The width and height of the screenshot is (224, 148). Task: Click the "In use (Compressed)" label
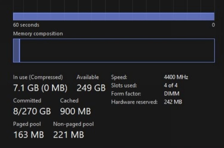coord(38,77)
